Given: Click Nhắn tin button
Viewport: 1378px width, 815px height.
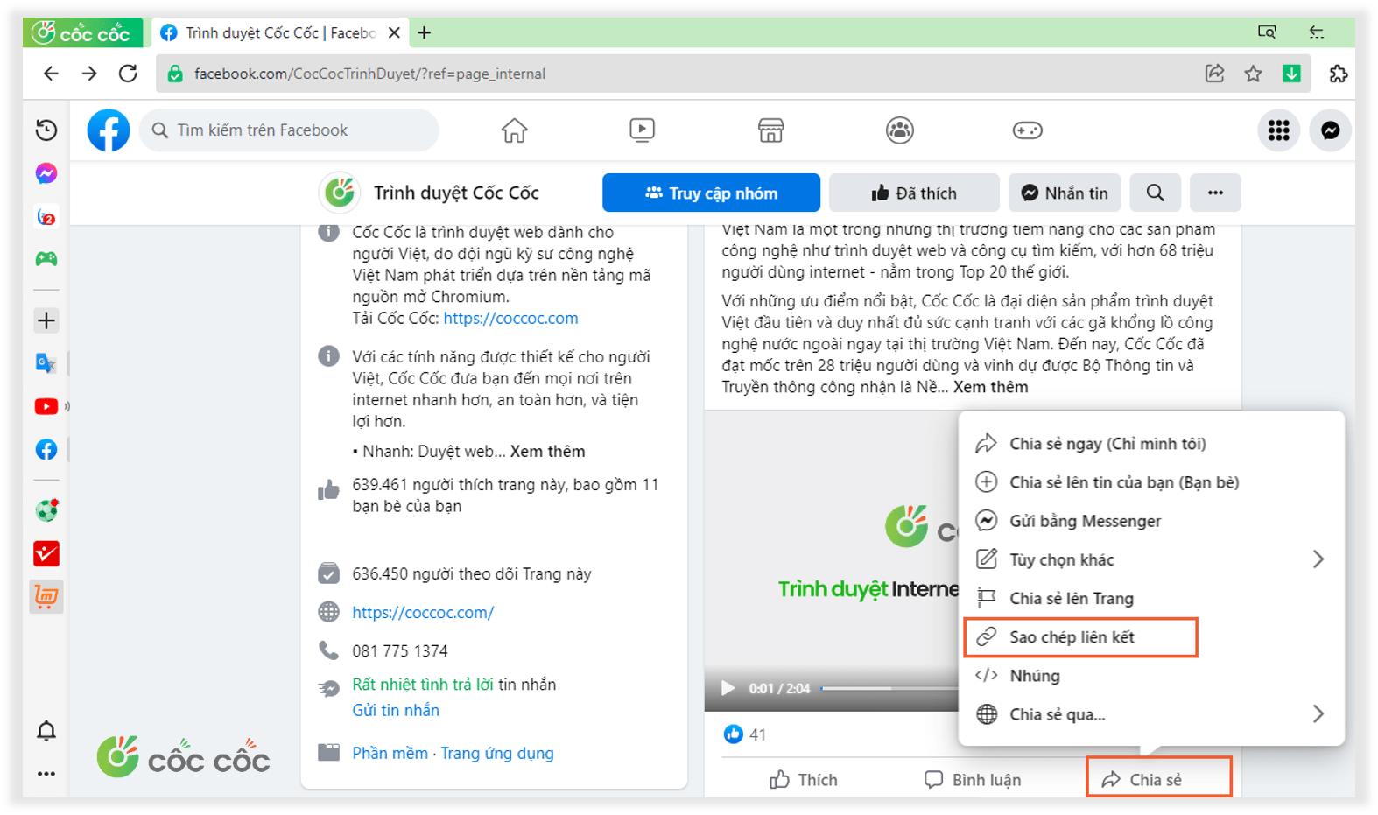Looking at the screenshot, I should pos(1064,193).
